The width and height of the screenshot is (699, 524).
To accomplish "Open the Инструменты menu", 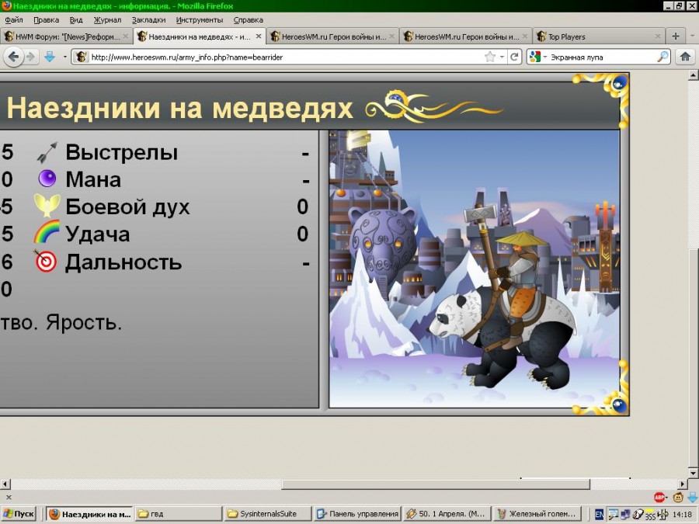I will (x=200, y=20).
